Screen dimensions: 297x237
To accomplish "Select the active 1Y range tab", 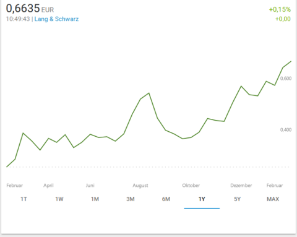I will 202,199.
